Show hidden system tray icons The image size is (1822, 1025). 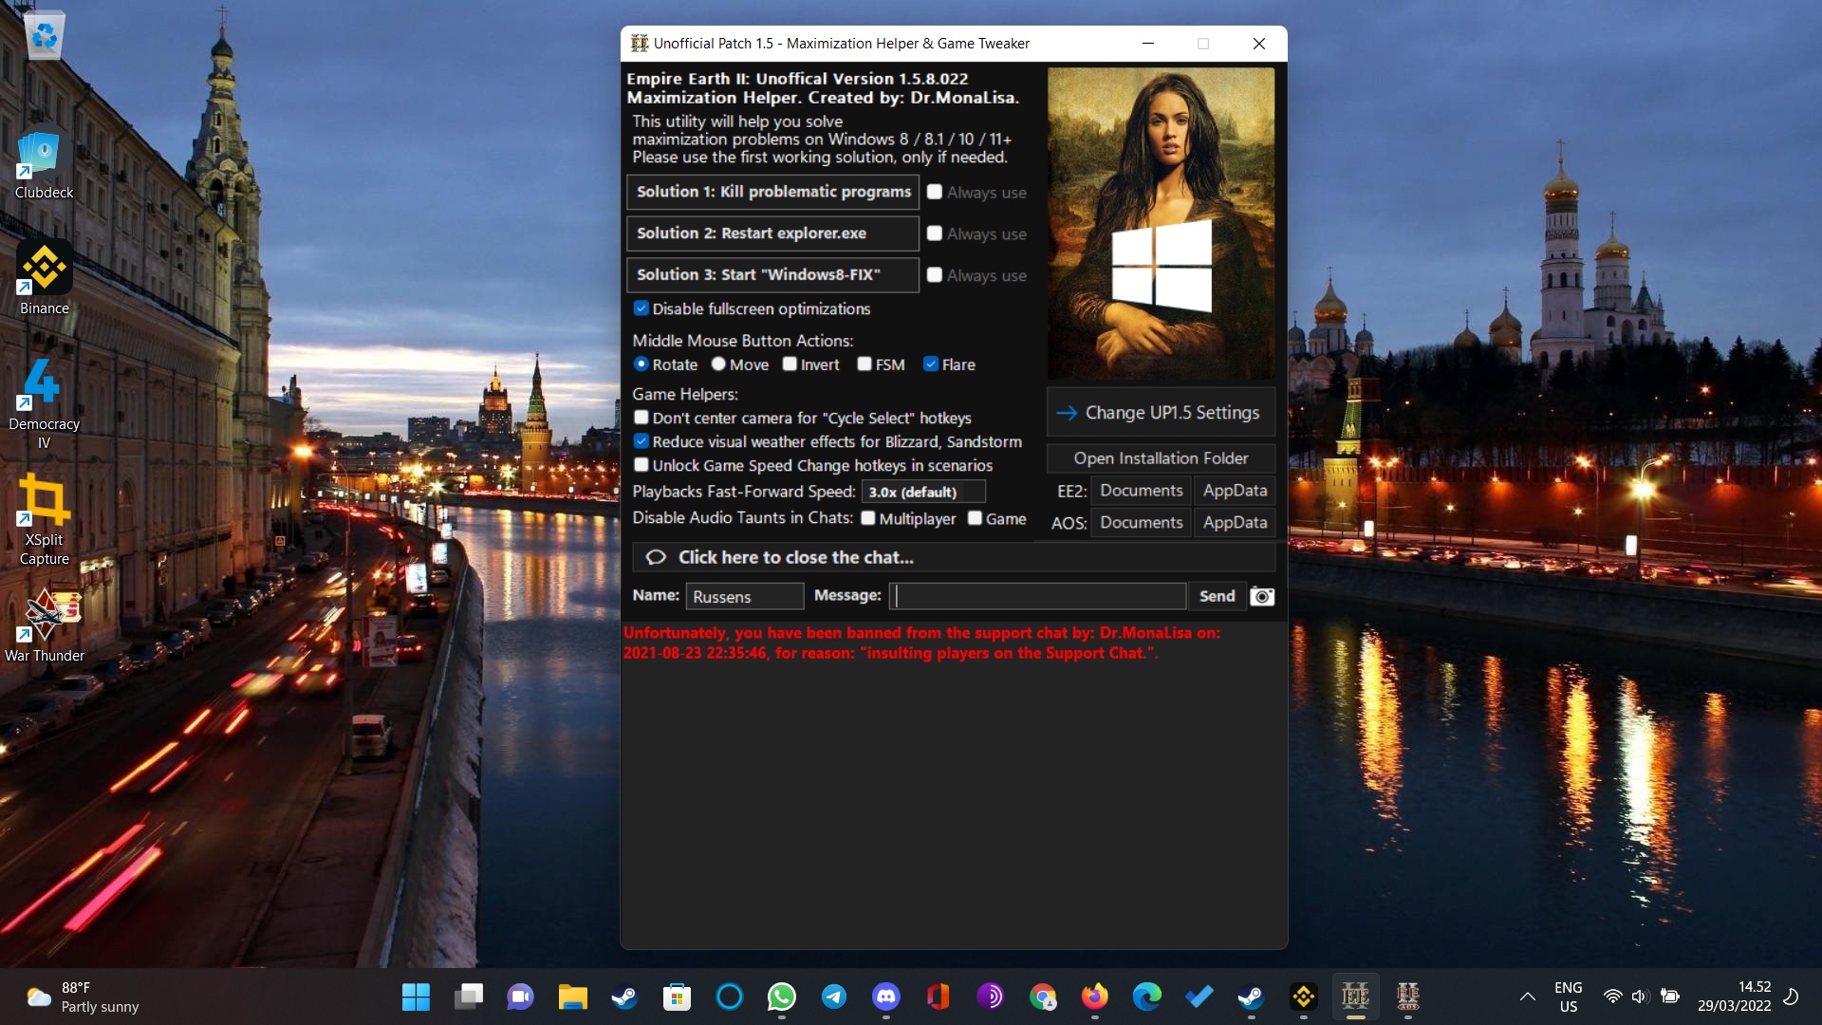pyautogui.click(x=1527, y=997)
